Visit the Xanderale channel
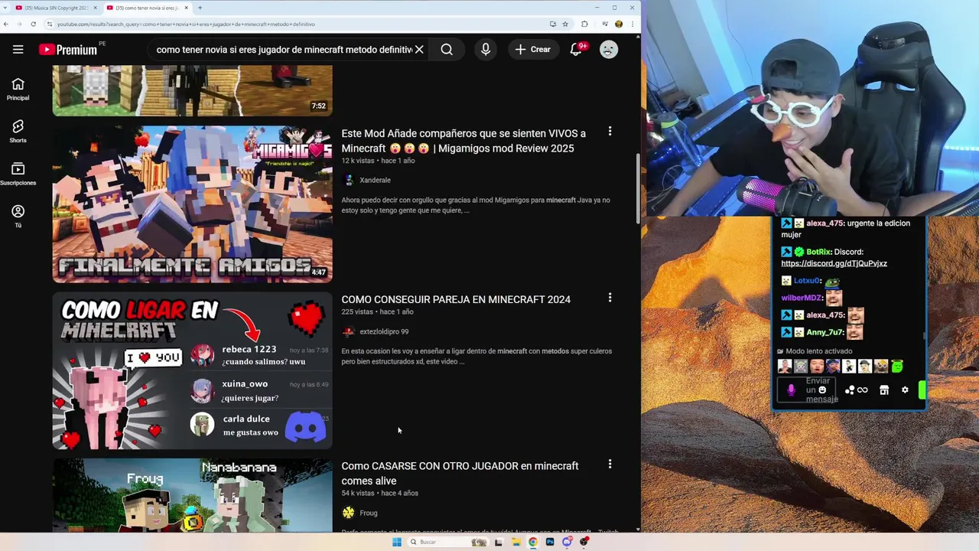The width and height of the screenshot is (979, 551). 375,180
